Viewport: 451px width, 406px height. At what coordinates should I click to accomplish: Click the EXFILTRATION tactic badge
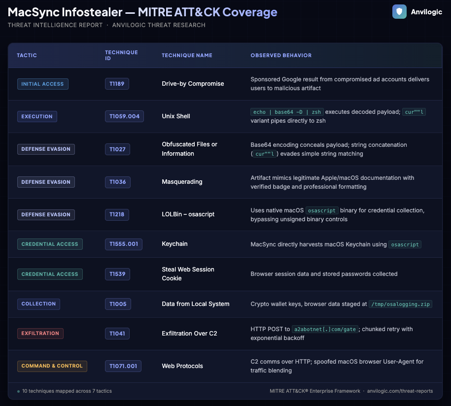40,333
